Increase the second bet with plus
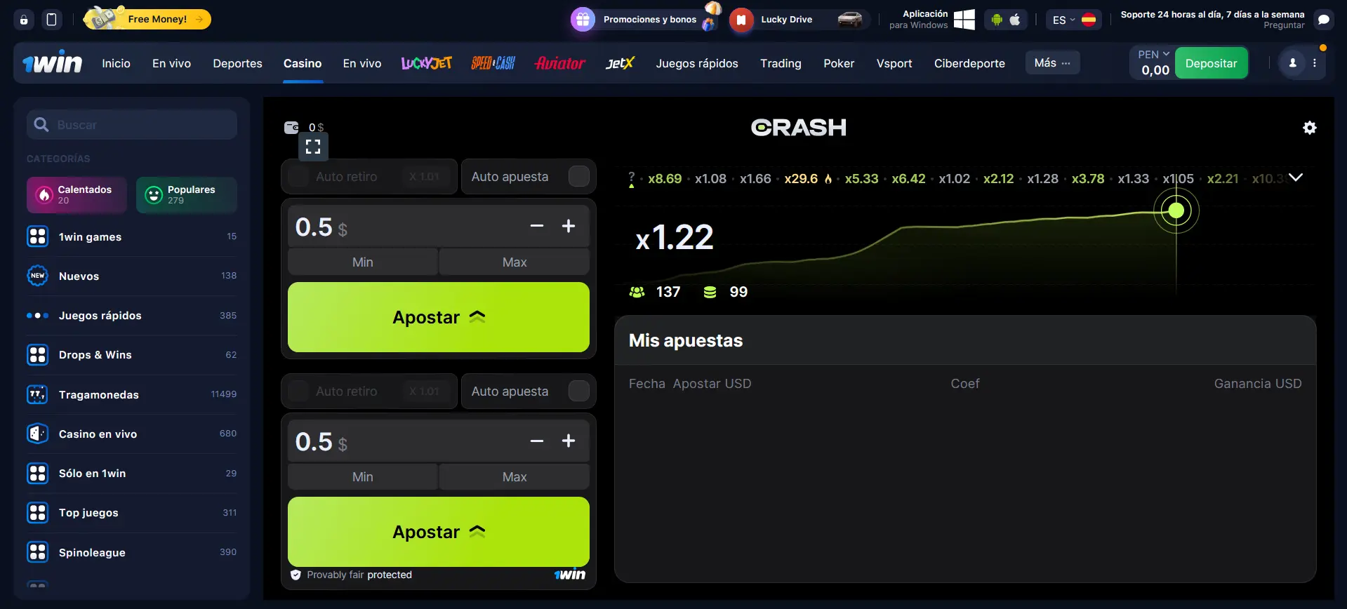 (569, 441)
